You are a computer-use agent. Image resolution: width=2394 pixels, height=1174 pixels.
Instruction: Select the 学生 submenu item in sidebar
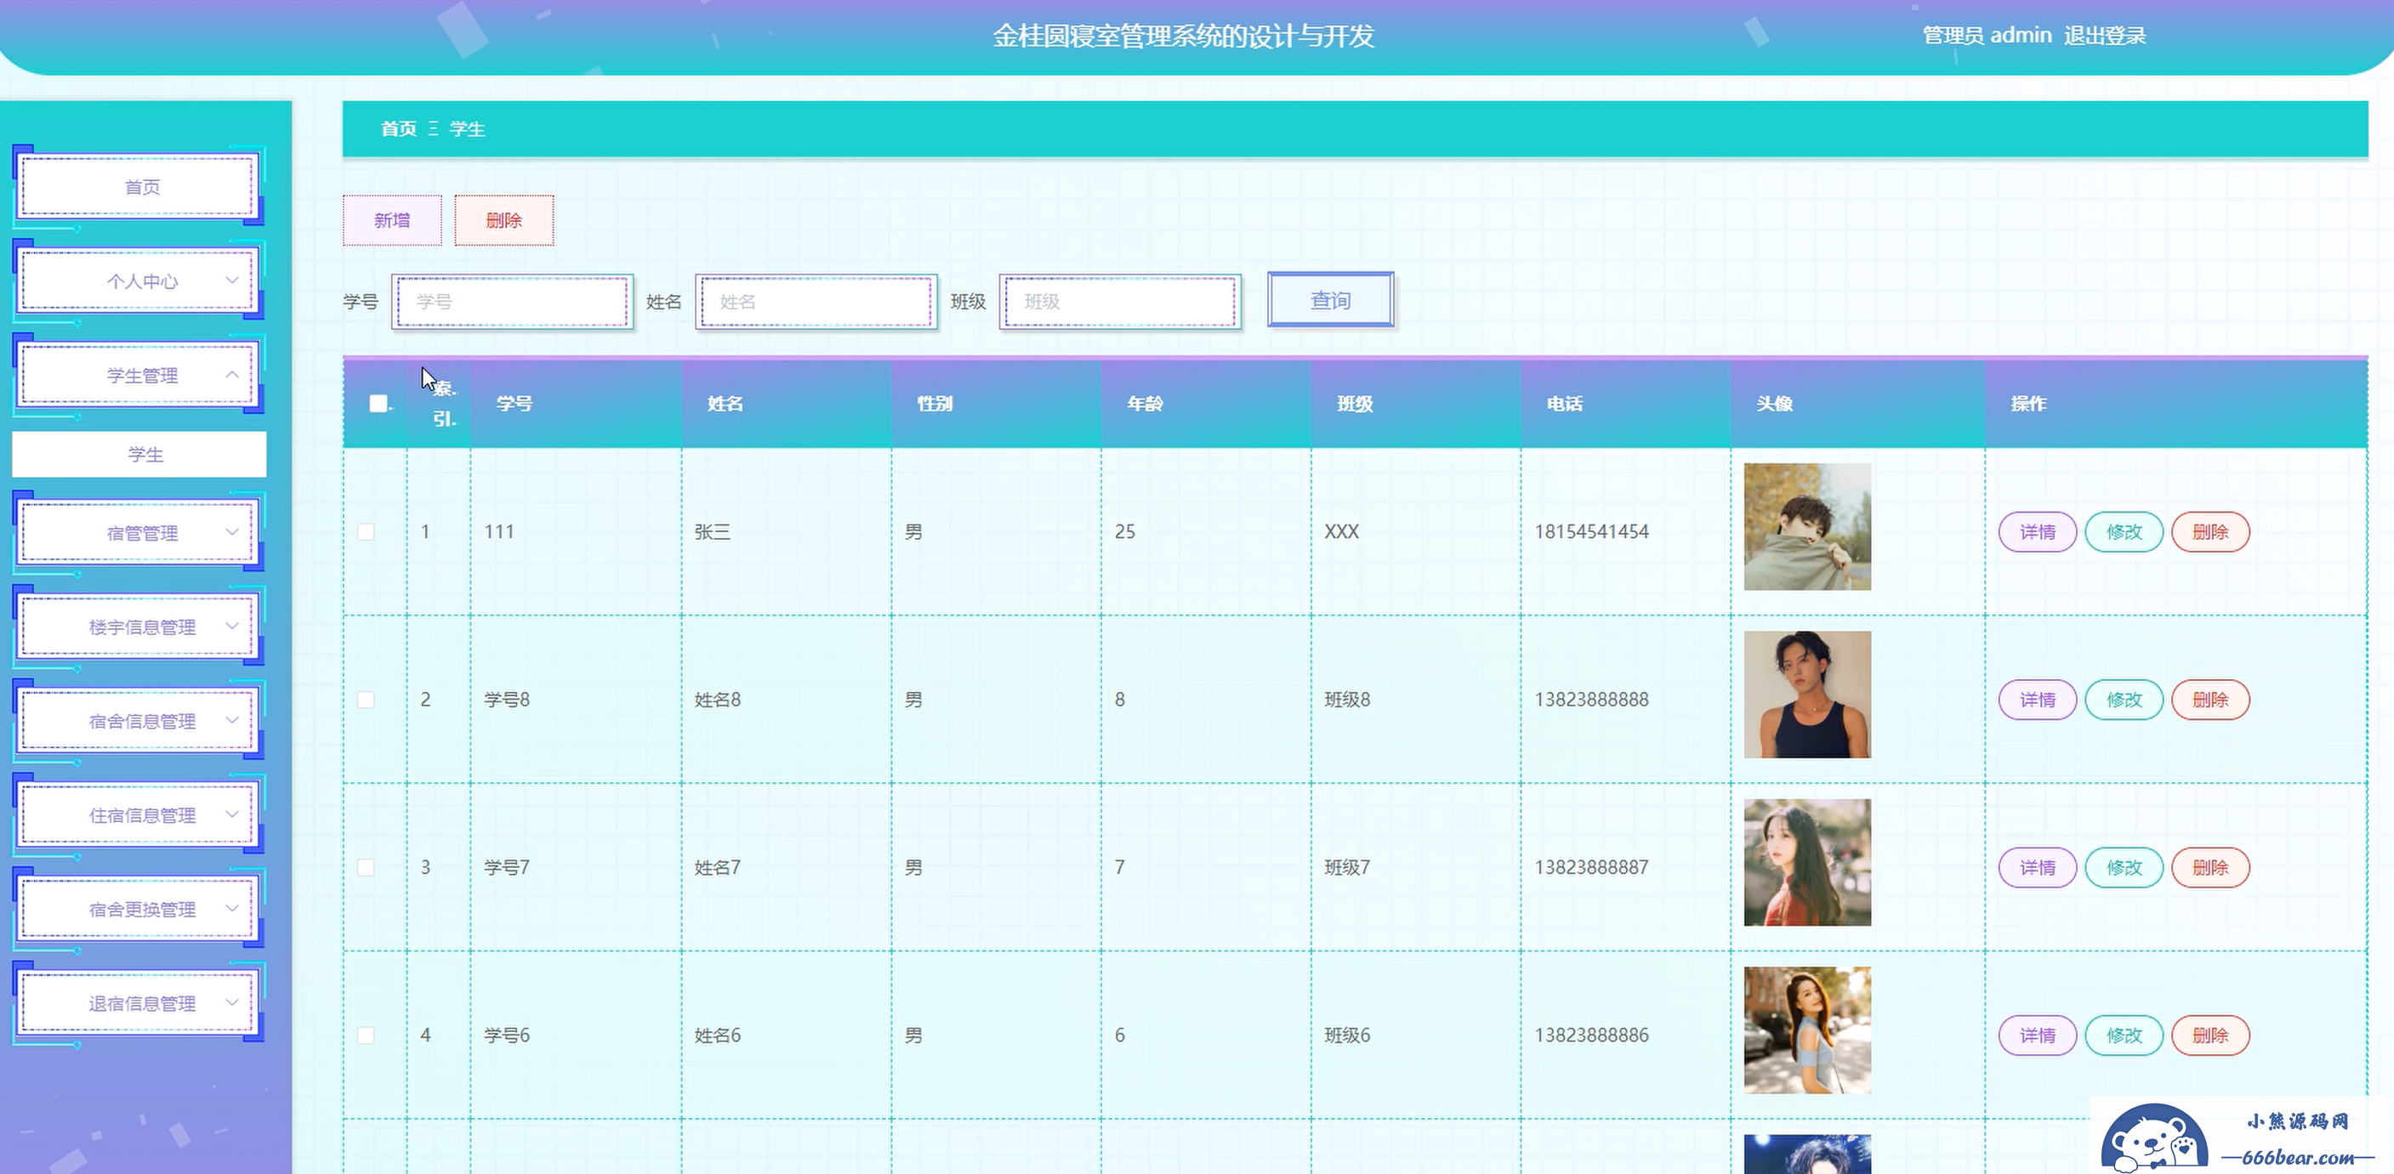(x=139, y=454)
